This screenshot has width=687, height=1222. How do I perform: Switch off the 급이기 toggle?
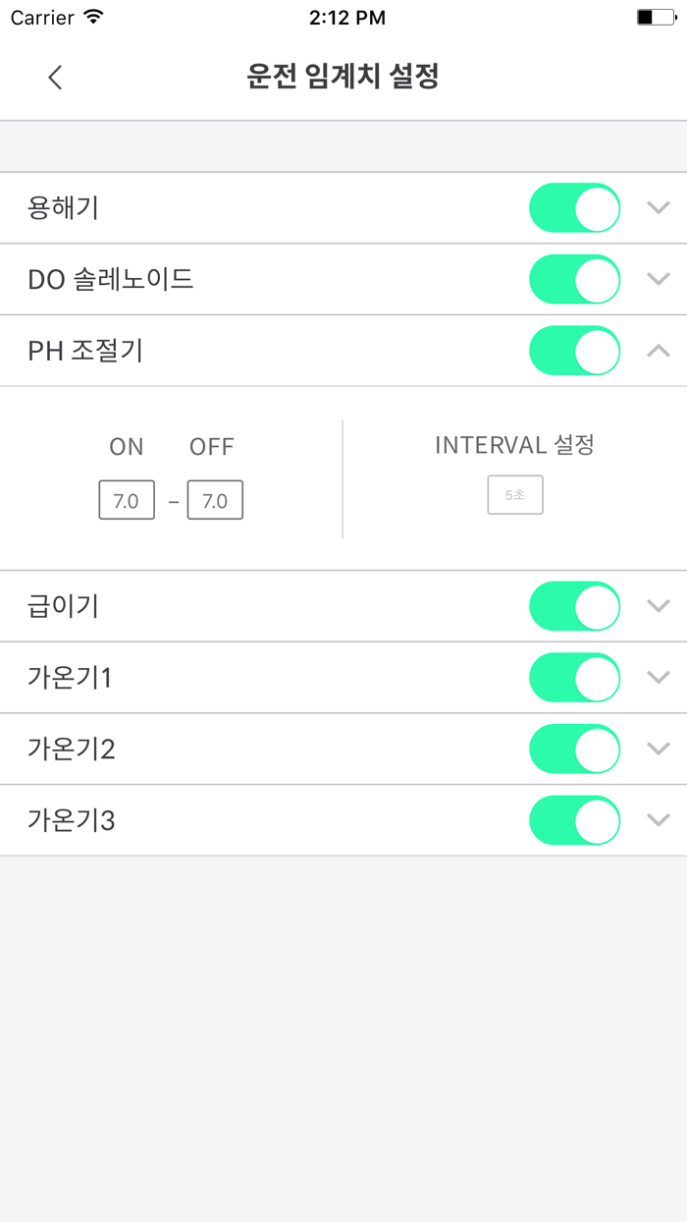pos(574,606)
